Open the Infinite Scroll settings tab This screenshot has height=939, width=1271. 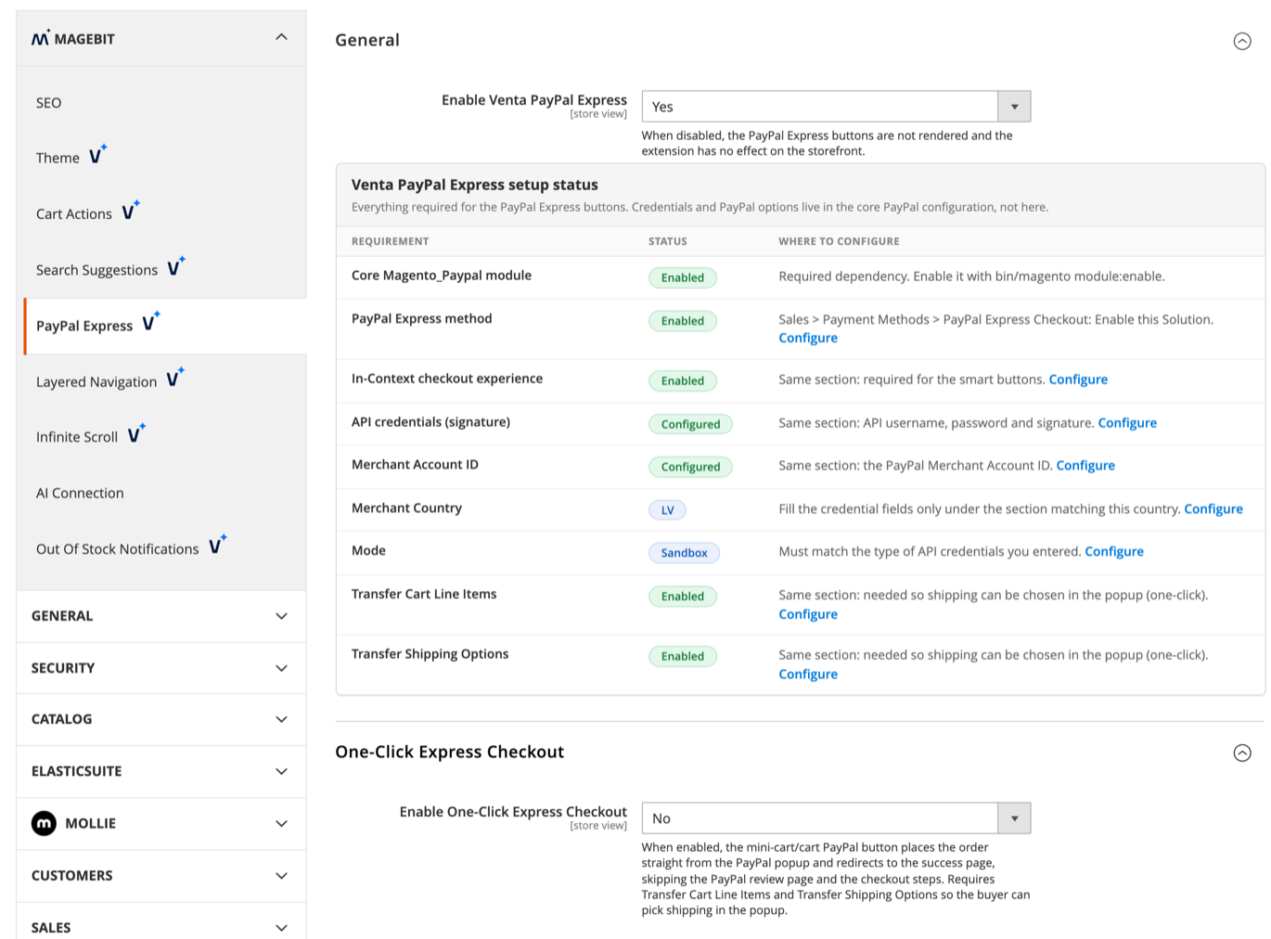pos(161,437)
